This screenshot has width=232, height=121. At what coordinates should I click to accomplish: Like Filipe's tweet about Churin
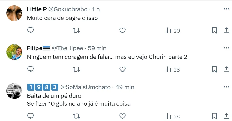click(x=122, y=69)
